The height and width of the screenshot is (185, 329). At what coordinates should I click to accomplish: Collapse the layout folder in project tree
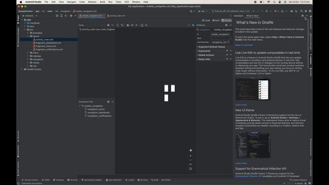tap(28, 36)
